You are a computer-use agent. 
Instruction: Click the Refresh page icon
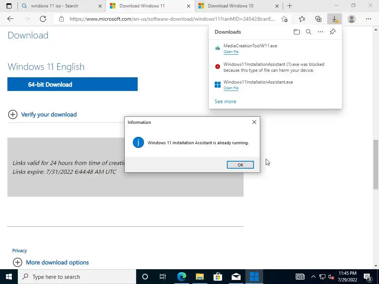43,19
